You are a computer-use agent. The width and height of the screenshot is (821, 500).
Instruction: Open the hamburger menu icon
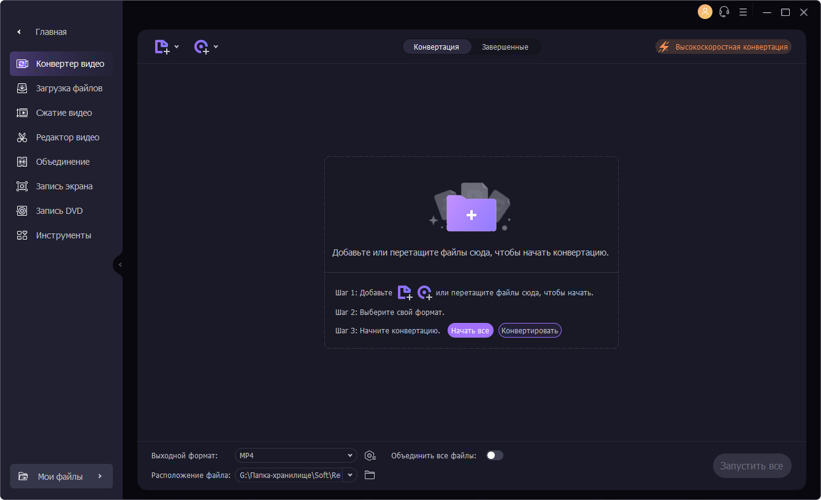(743, 12)
